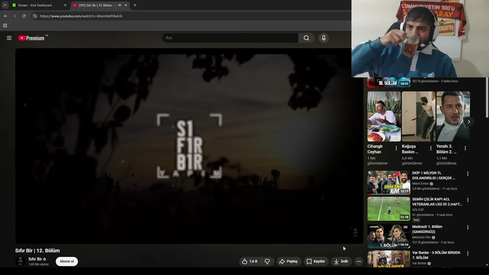Open the Medcezir 1. Bölüm thumbnail
Screen dimensions: 489x275
click(389, 236)
